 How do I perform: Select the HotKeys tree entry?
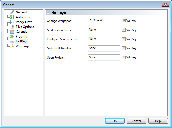point(22,41)
